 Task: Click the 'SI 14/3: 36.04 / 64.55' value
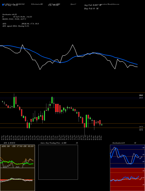[23, 17]
